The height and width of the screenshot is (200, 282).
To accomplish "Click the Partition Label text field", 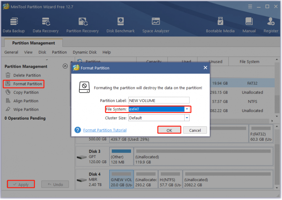I will tap(159, 100).
